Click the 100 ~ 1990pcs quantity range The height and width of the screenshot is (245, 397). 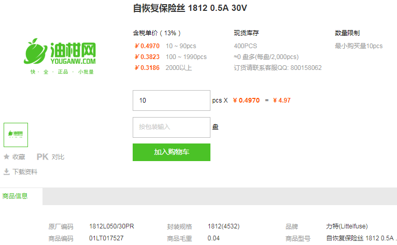coord(186,57)
